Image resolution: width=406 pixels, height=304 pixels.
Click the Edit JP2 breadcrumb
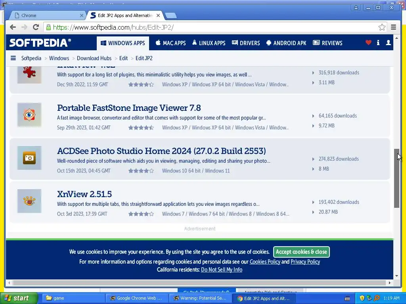[x=144, y=58]
